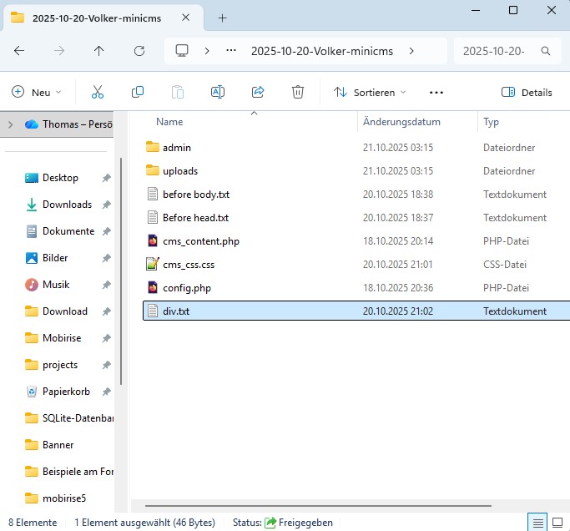
Task: Switch to large thumbnails view in status bar
Action: click(x=558, y=523)
